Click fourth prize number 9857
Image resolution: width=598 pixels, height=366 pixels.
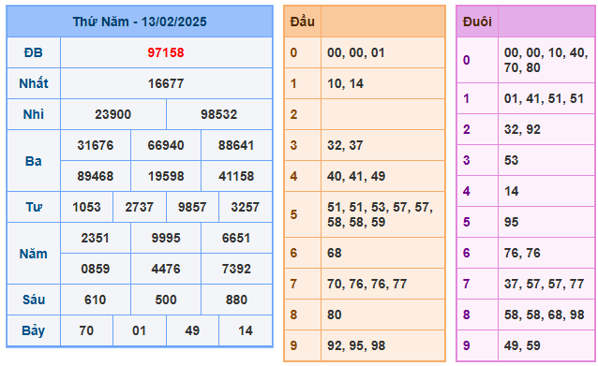point(192,207)
